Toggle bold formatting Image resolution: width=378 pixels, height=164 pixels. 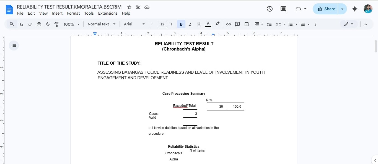pyautogui.click(x=181, y=24)
